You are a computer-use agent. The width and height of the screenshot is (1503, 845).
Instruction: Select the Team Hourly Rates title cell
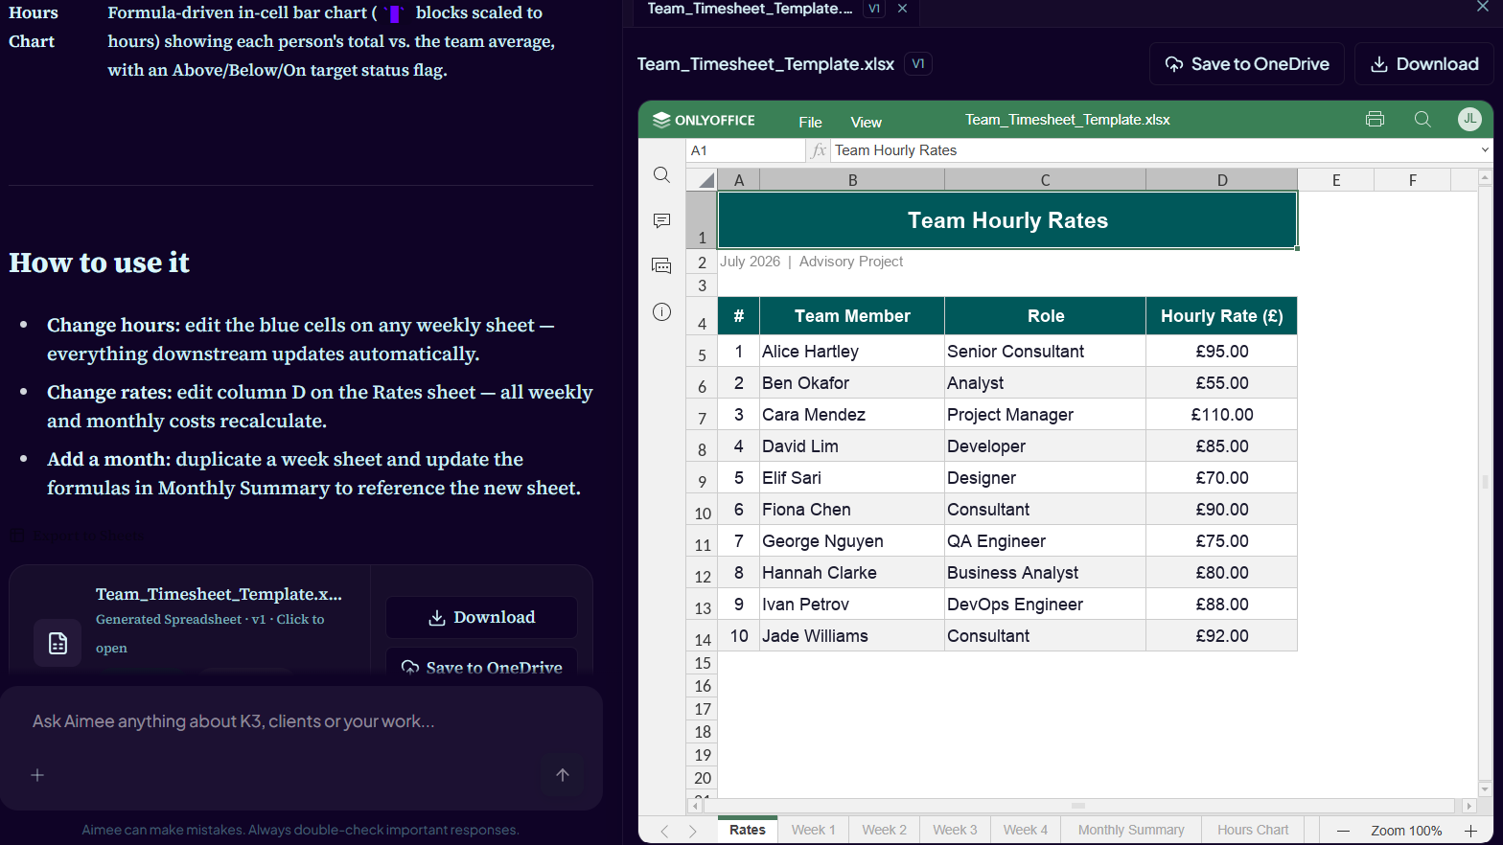pos(1007,220)
